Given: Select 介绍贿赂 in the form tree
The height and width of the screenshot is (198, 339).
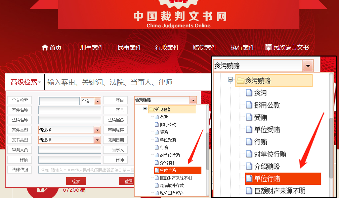Looking at the screenshot, I should (x=168, y=163).
